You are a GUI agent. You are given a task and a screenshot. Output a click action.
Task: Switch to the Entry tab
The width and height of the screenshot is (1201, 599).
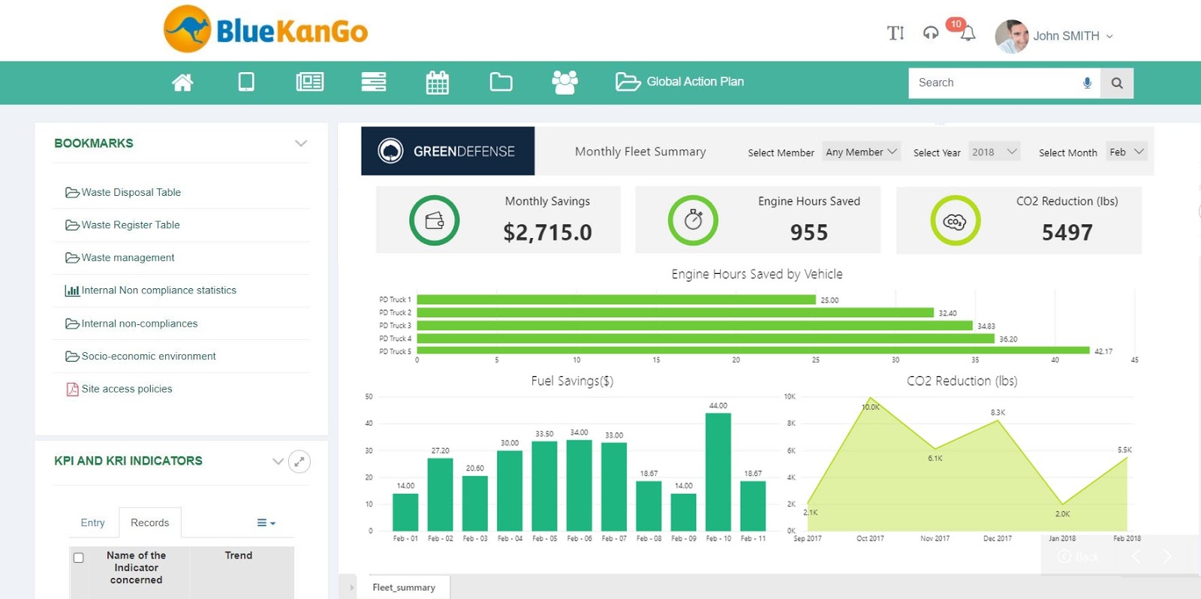pos(93,522)
